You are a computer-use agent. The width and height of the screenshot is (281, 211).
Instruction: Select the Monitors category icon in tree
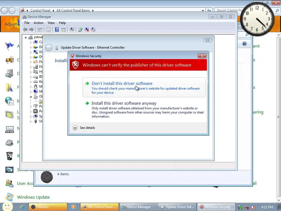pos(36,91)
